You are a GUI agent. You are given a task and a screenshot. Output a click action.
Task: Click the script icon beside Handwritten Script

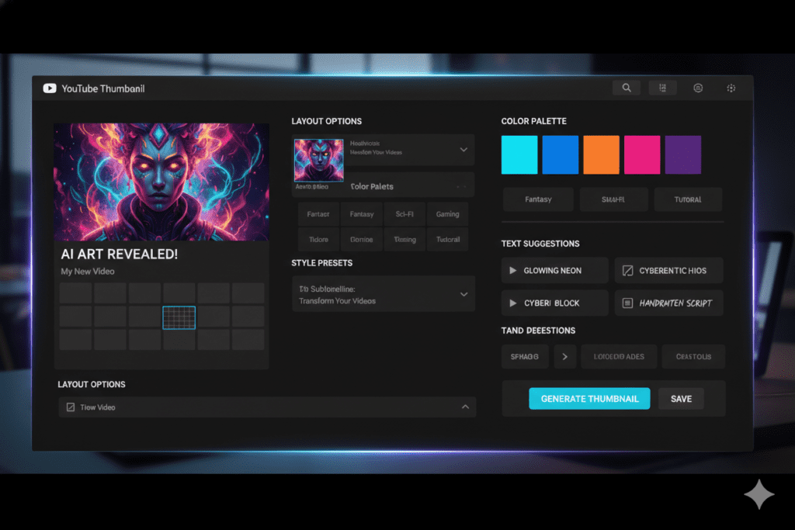click(x=629, y=303)
